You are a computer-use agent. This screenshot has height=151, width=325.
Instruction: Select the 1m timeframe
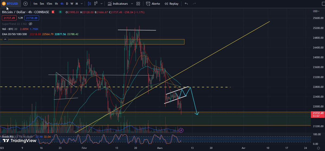pyautogui.click(x=35, y=4)
